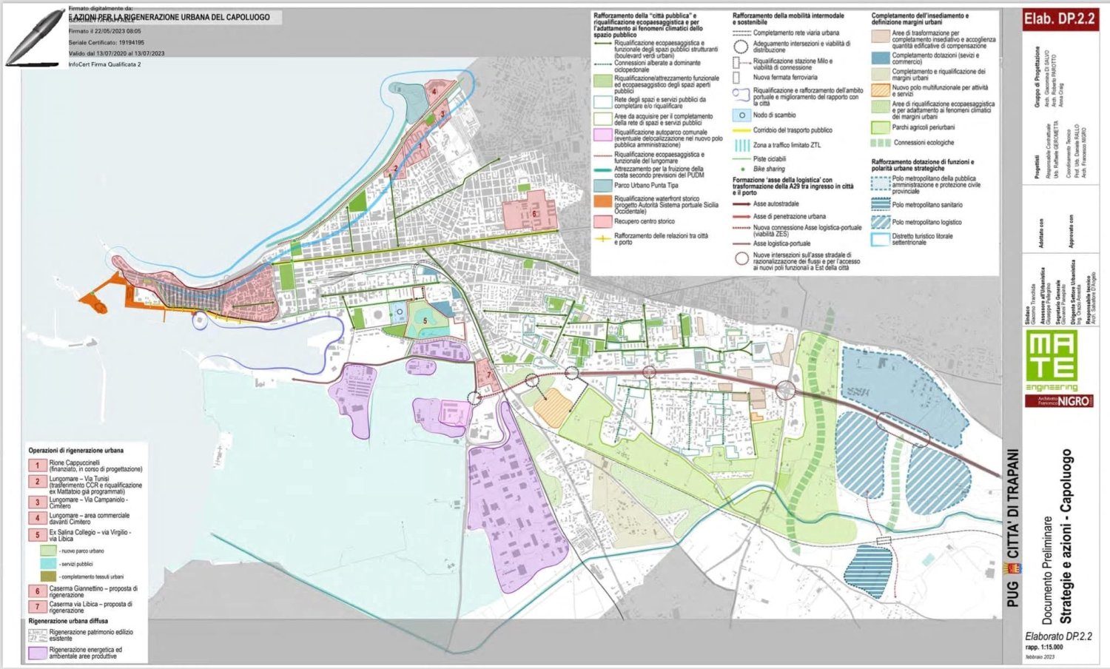
Task: Click the Rigenerazione energetica purple swatch
Action: click(38, 653)
